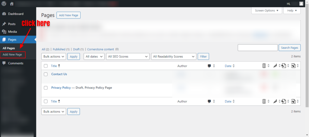Click the home site icon in admin bar
Viewport: 309px width, 137px height.
coord(12,4)
